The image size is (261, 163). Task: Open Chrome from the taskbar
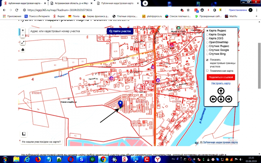pyautogui.click(x=103, y=159)
